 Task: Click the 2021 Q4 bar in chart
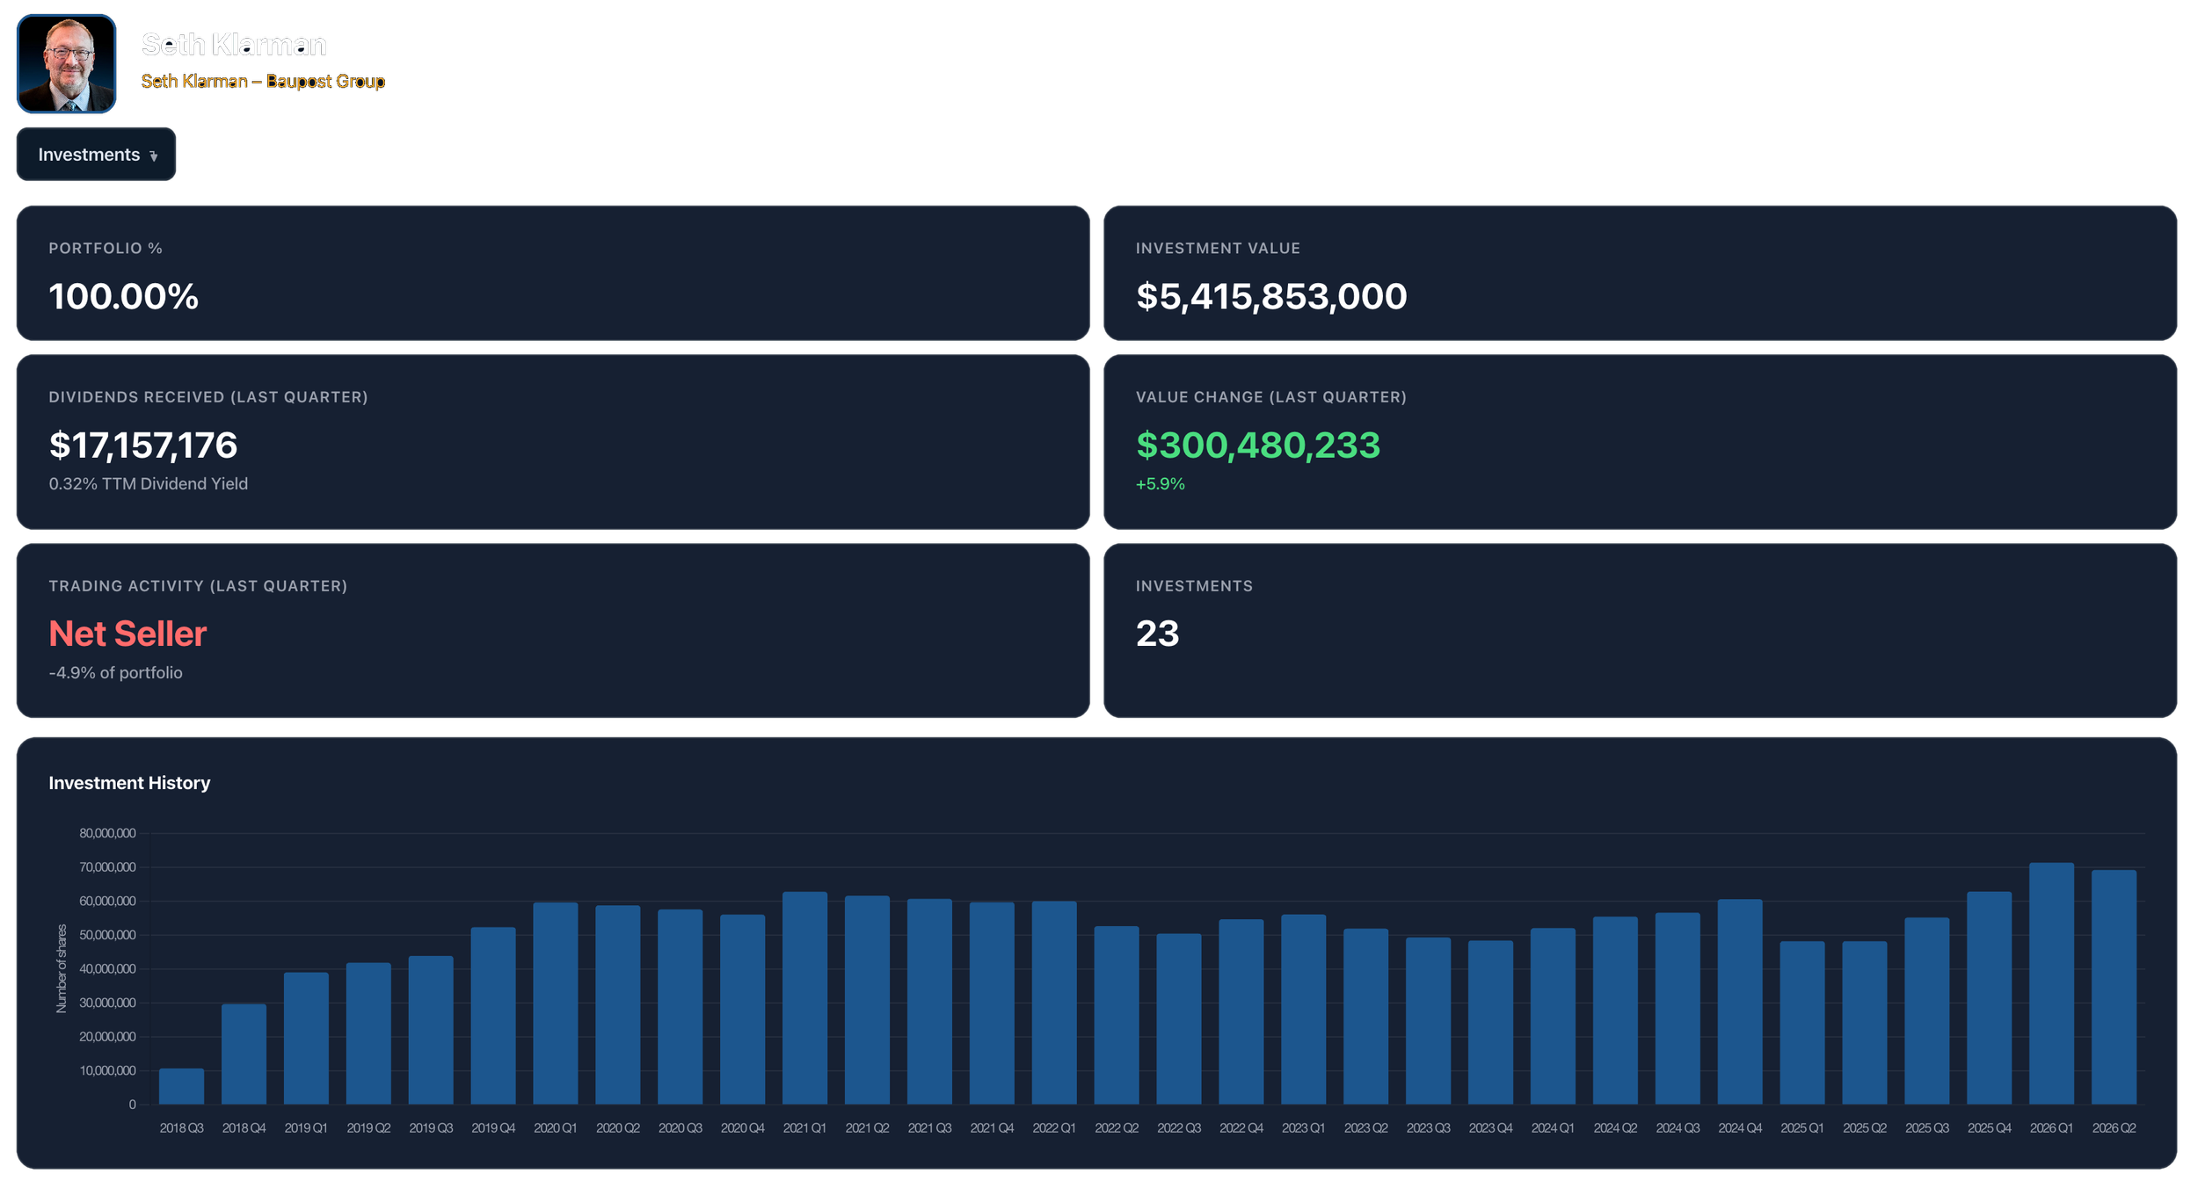pyautogui.click(x=993, y=1003)
